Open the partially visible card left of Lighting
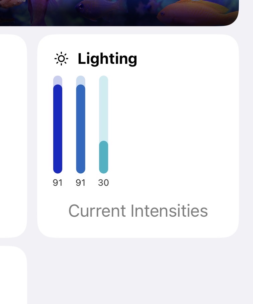The image size is (253, 304). [13, 136]
